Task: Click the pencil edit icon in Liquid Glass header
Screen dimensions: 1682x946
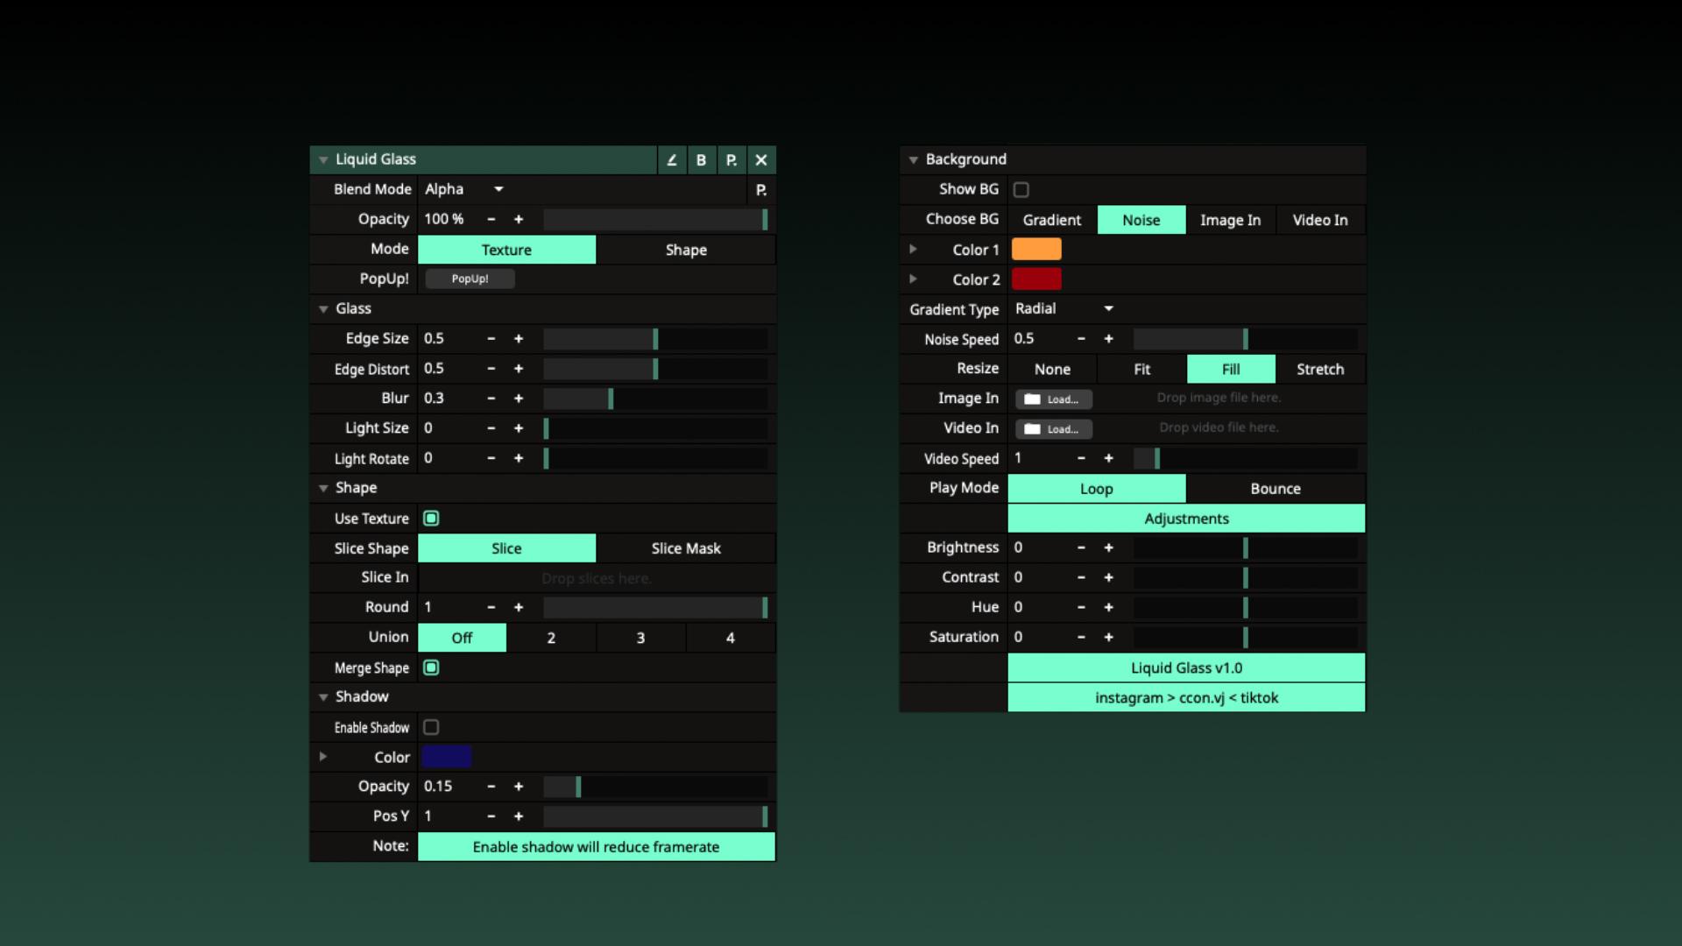Action: [x=672, y=160]
